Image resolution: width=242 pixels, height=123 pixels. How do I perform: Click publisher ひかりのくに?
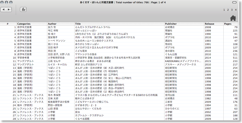[x=172, y=109]
